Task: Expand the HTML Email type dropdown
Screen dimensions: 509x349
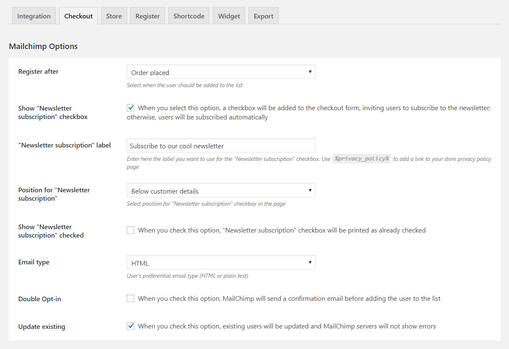Action: [x=221, y=263]
